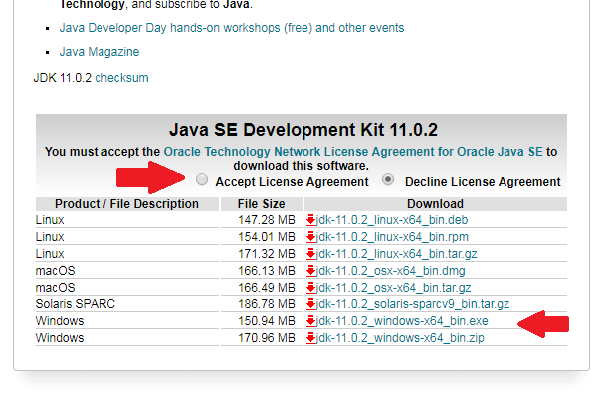Select the Accept License Agreement radio button
606x396 pixels.
[x=202, y=180]
